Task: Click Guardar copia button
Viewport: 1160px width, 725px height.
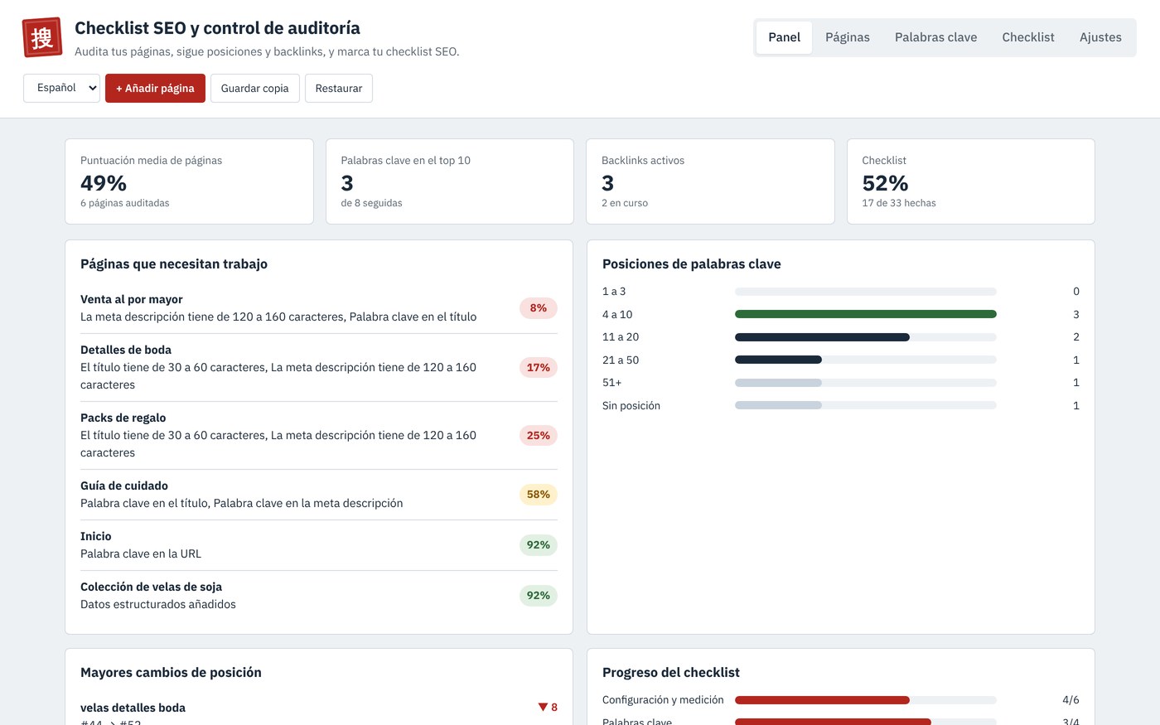Action: 254,88
